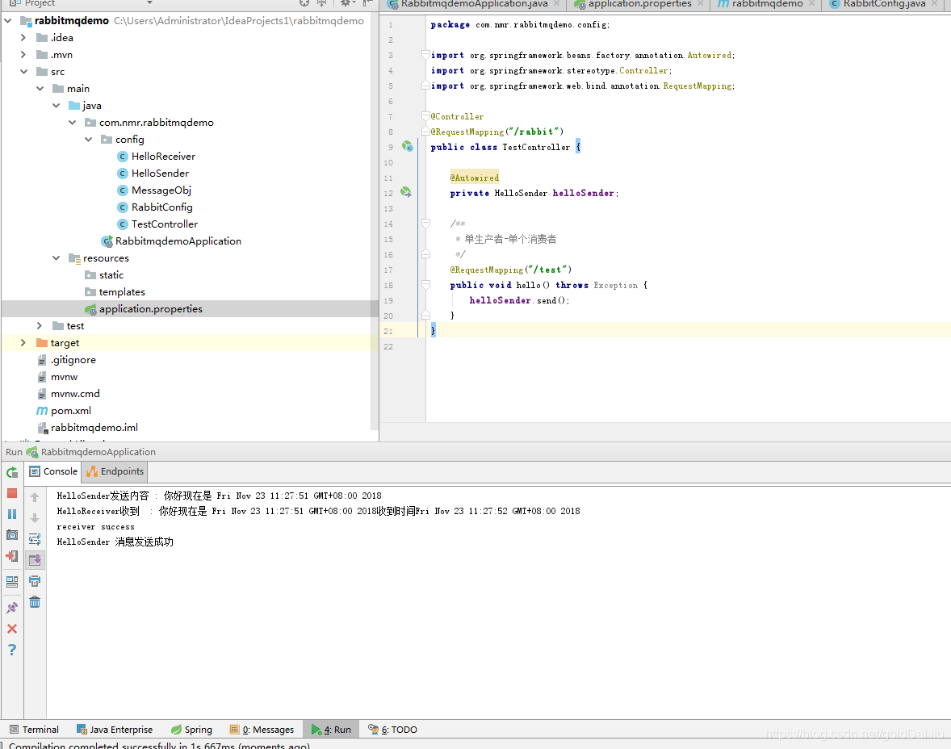The height and width of the screenshot is (749, 951).
Task: Expand the .mvn folder
Action: [23, 55]
